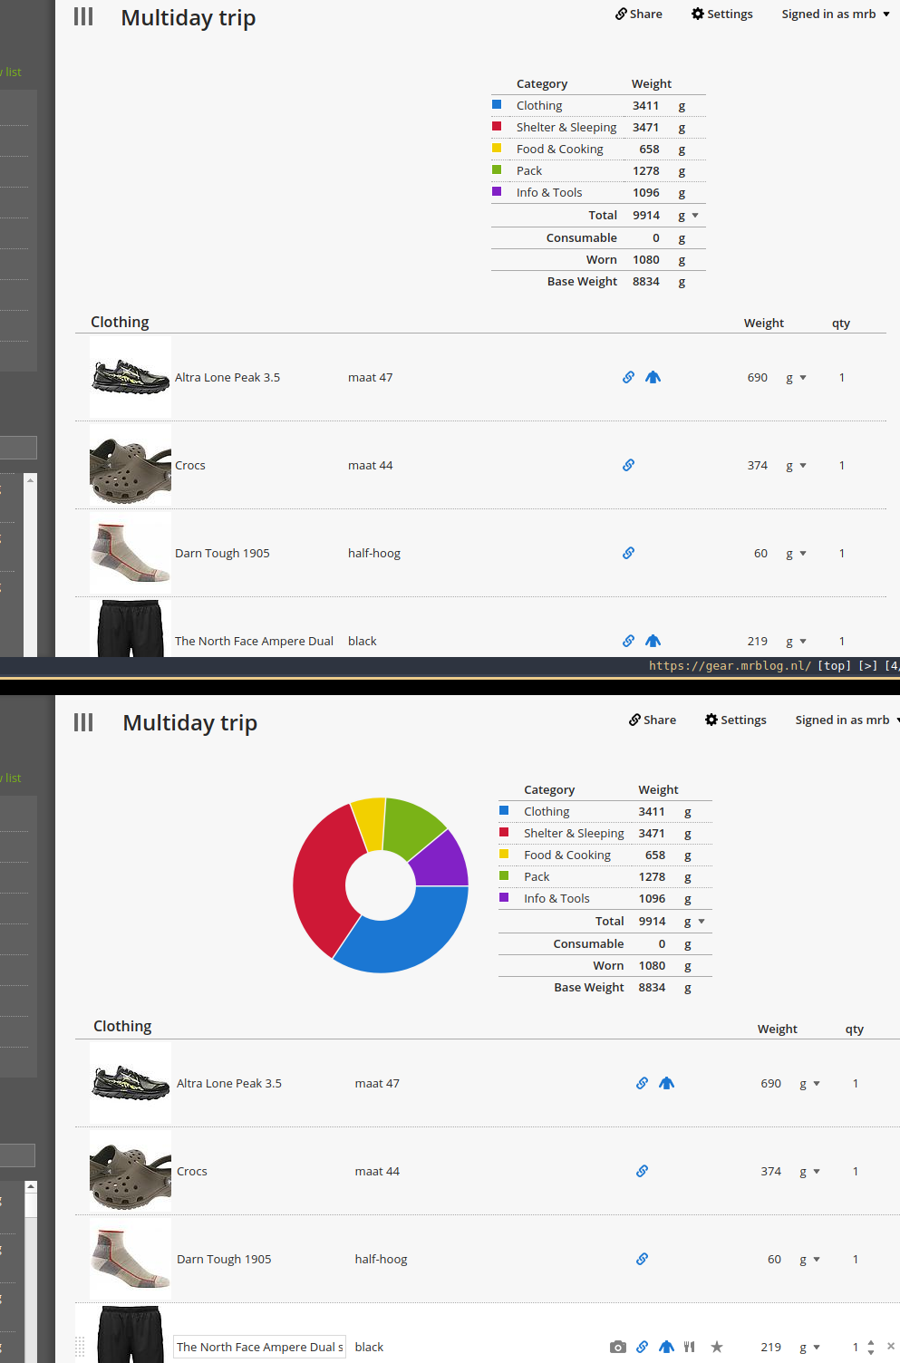
Task: Click 'Shelter & Sleeping' category label, upper pane
Action: 566,127
